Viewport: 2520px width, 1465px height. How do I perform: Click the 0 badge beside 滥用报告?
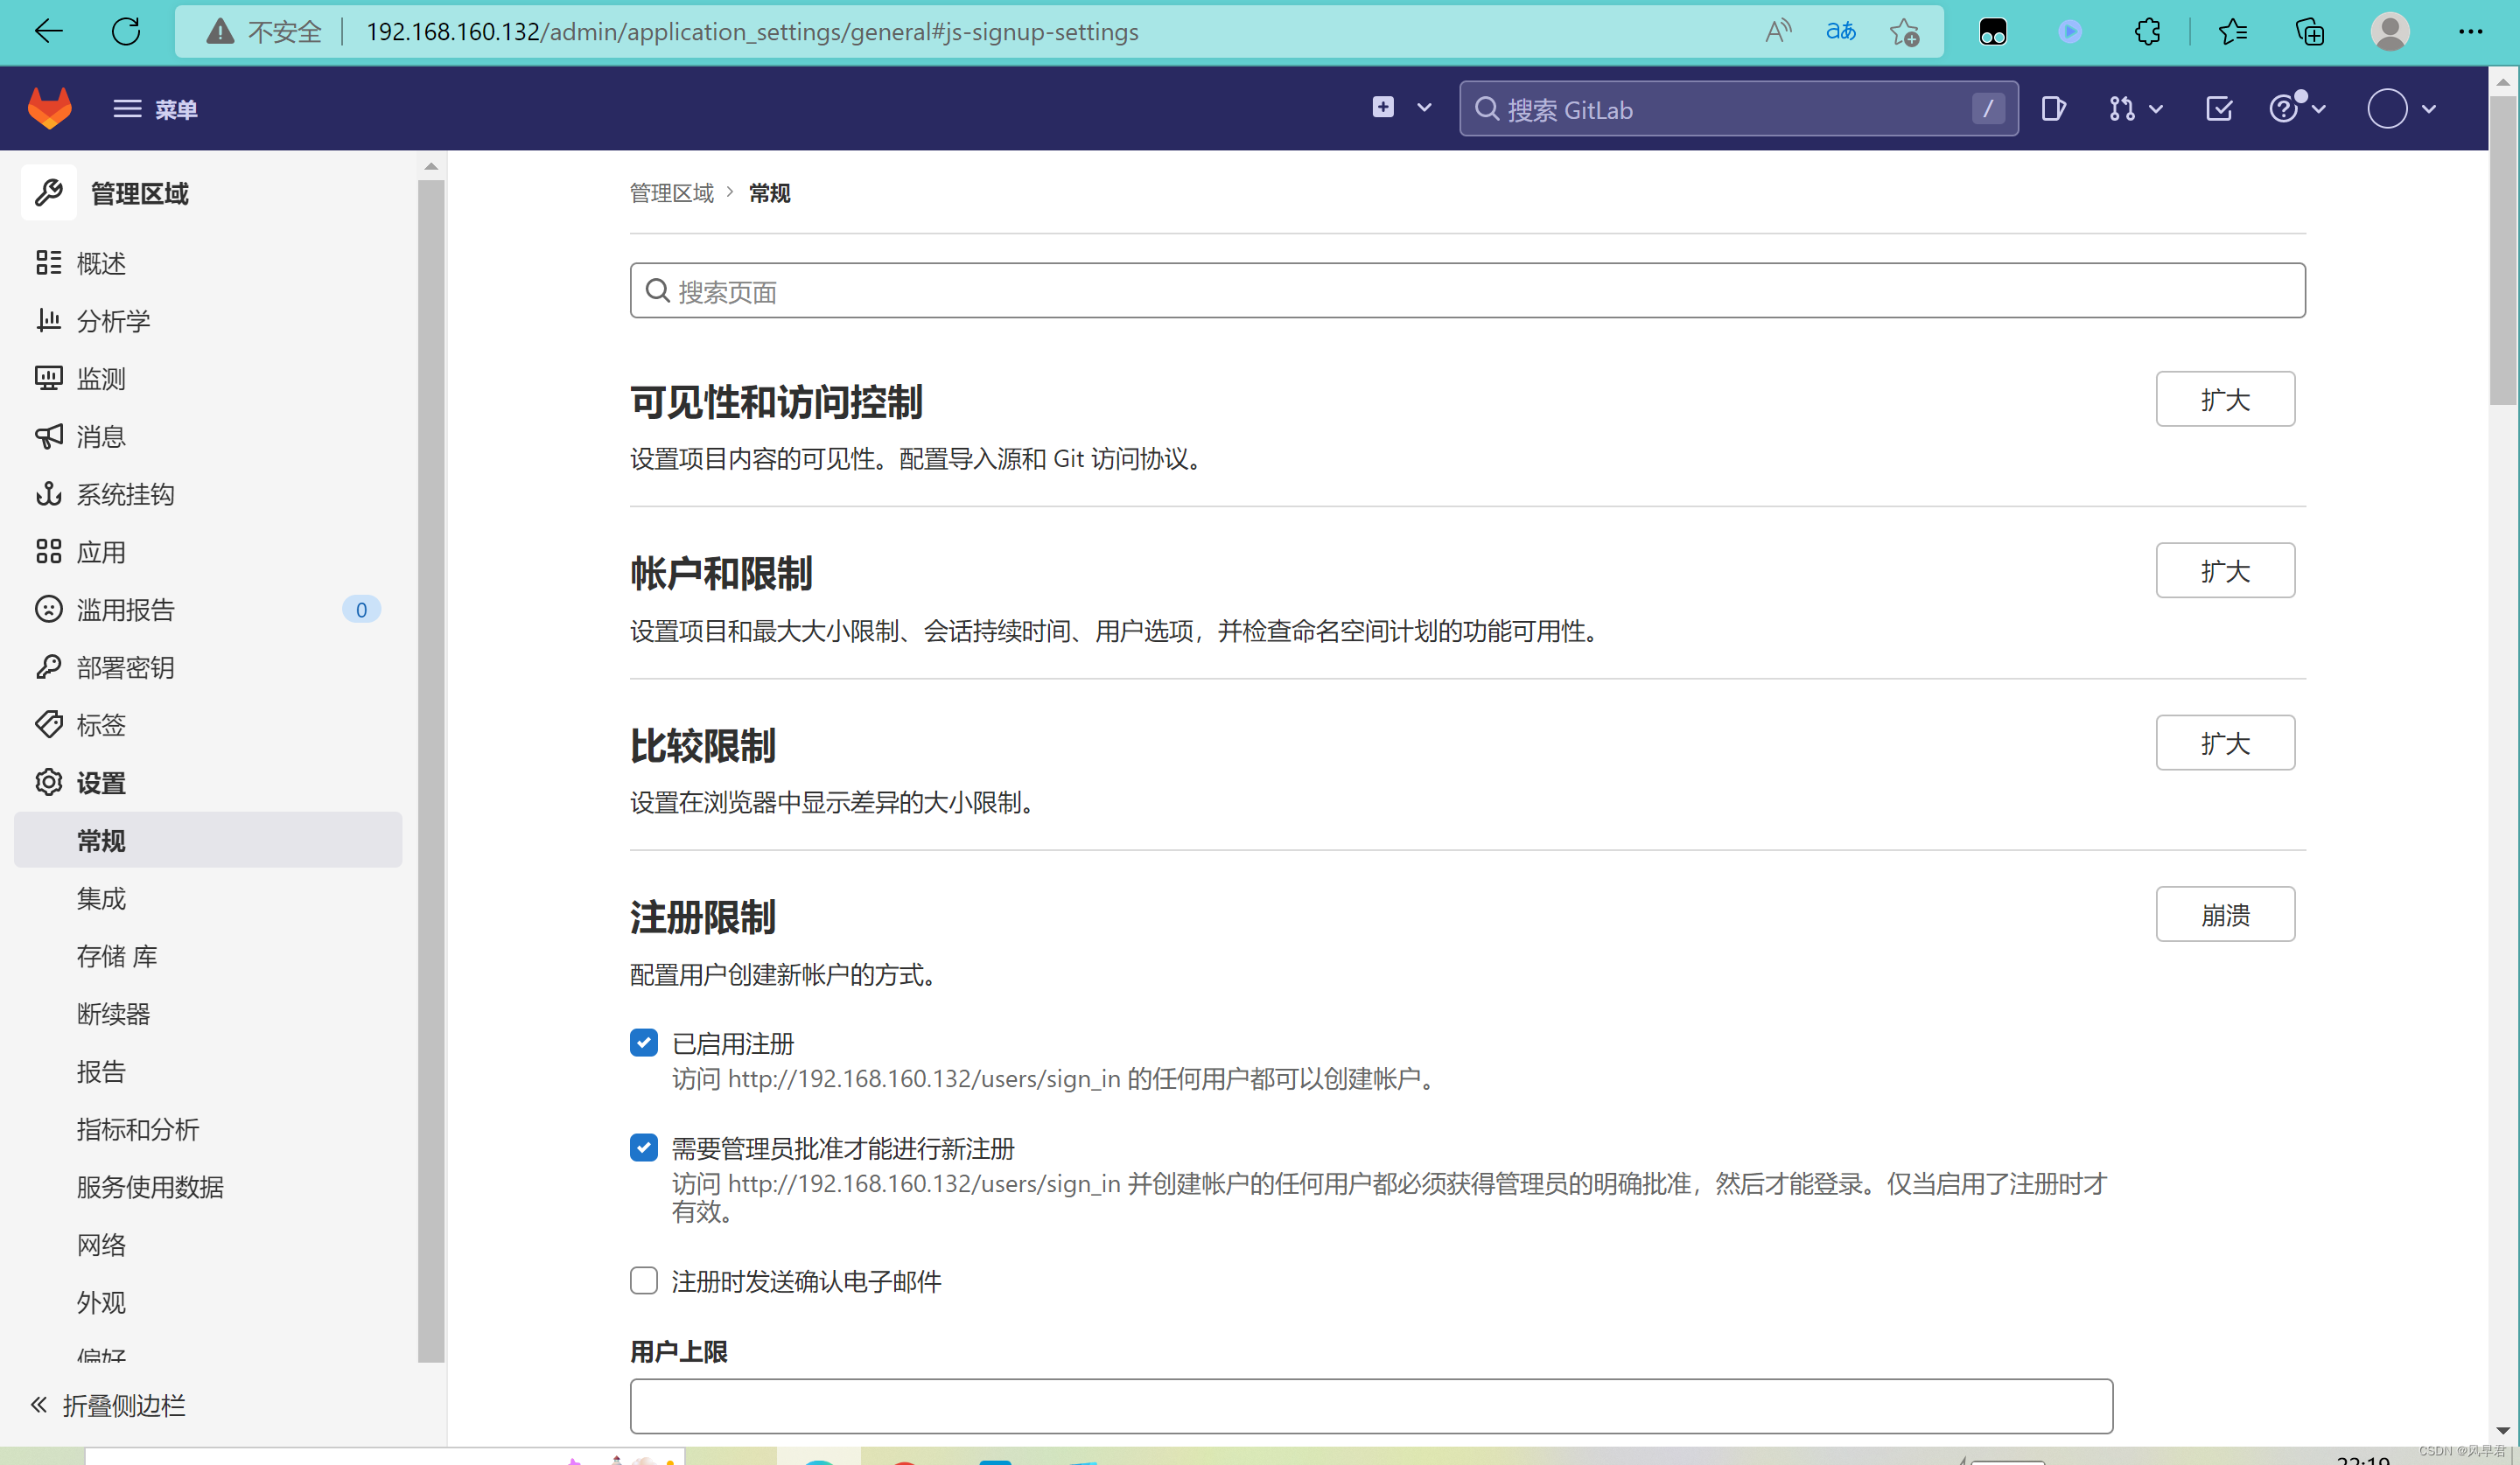click(x=361, y=610)
